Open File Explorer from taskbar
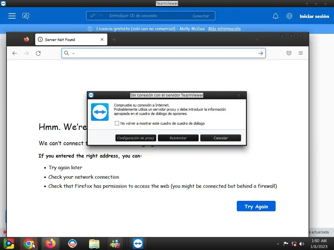The width and height of the screenshot is (334, 250). coord(94,243)
